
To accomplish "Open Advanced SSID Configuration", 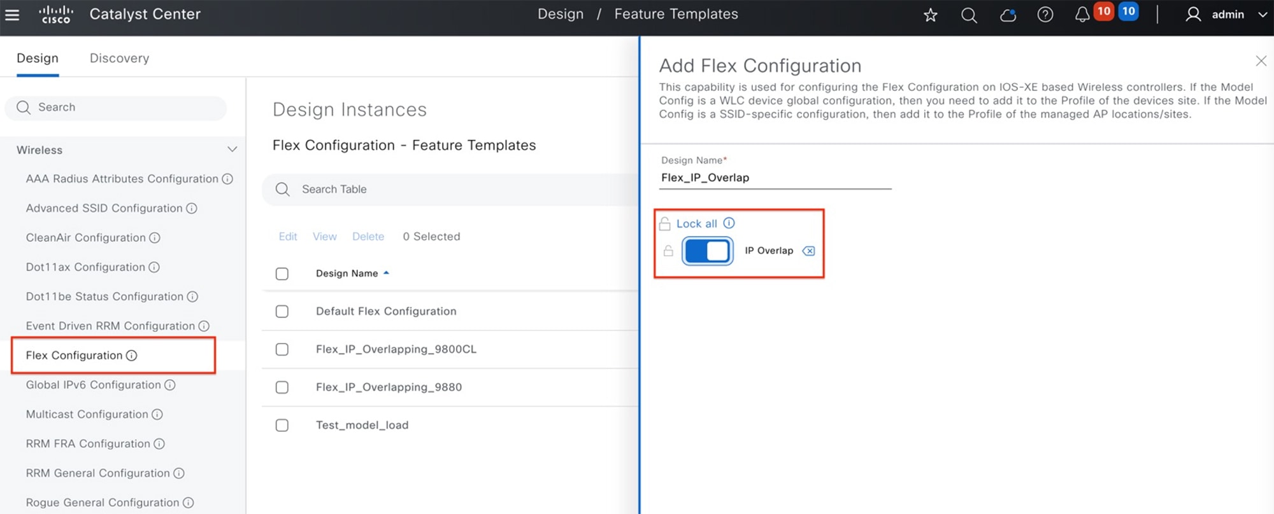I will pyautogui.click(x=104, y=208).
